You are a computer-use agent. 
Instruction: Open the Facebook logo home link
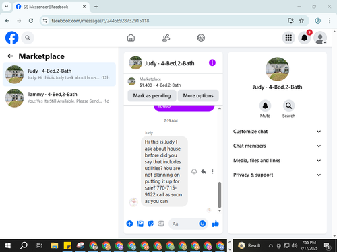(x=11, y=38)
